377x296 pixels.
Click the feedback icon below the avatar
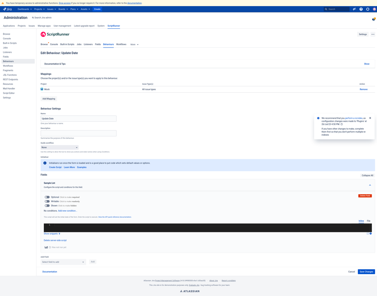click(374, 19)
